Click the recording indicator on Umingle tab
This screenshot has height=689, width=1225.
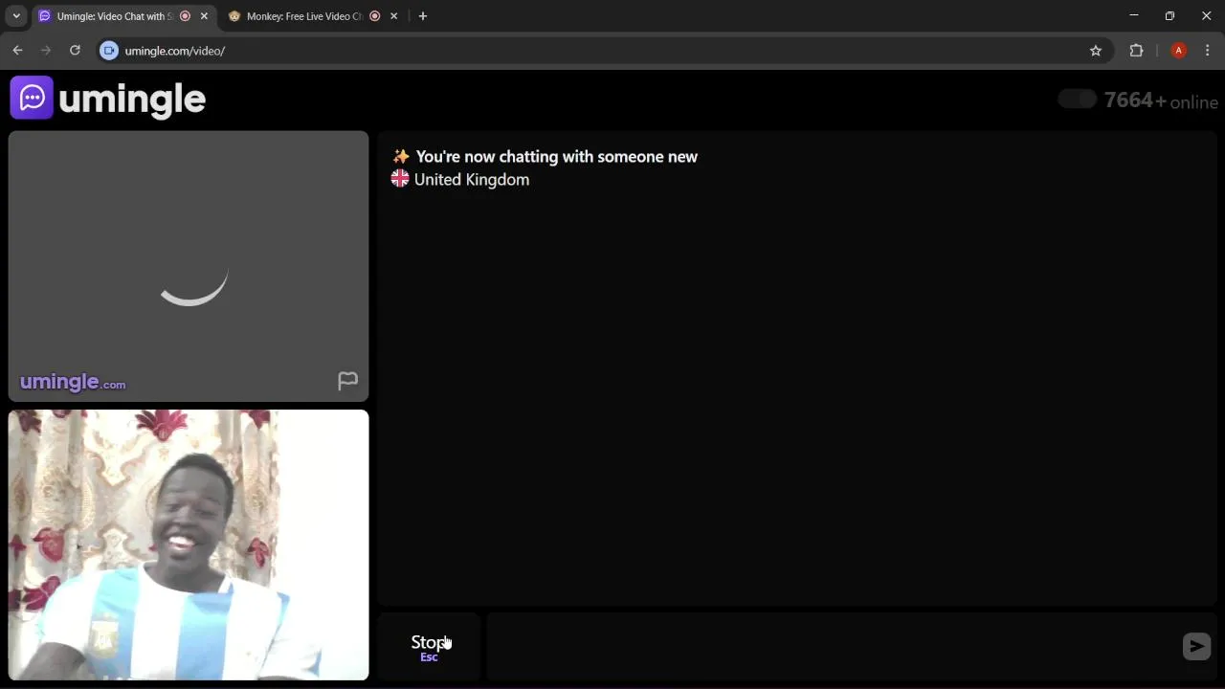(x=185, y=16)
